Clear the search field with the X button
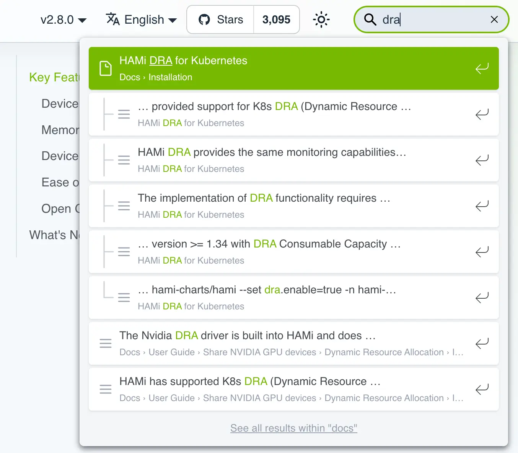This screenshot has width=518, height=453. pyautogui.click(x=494, y=19)
